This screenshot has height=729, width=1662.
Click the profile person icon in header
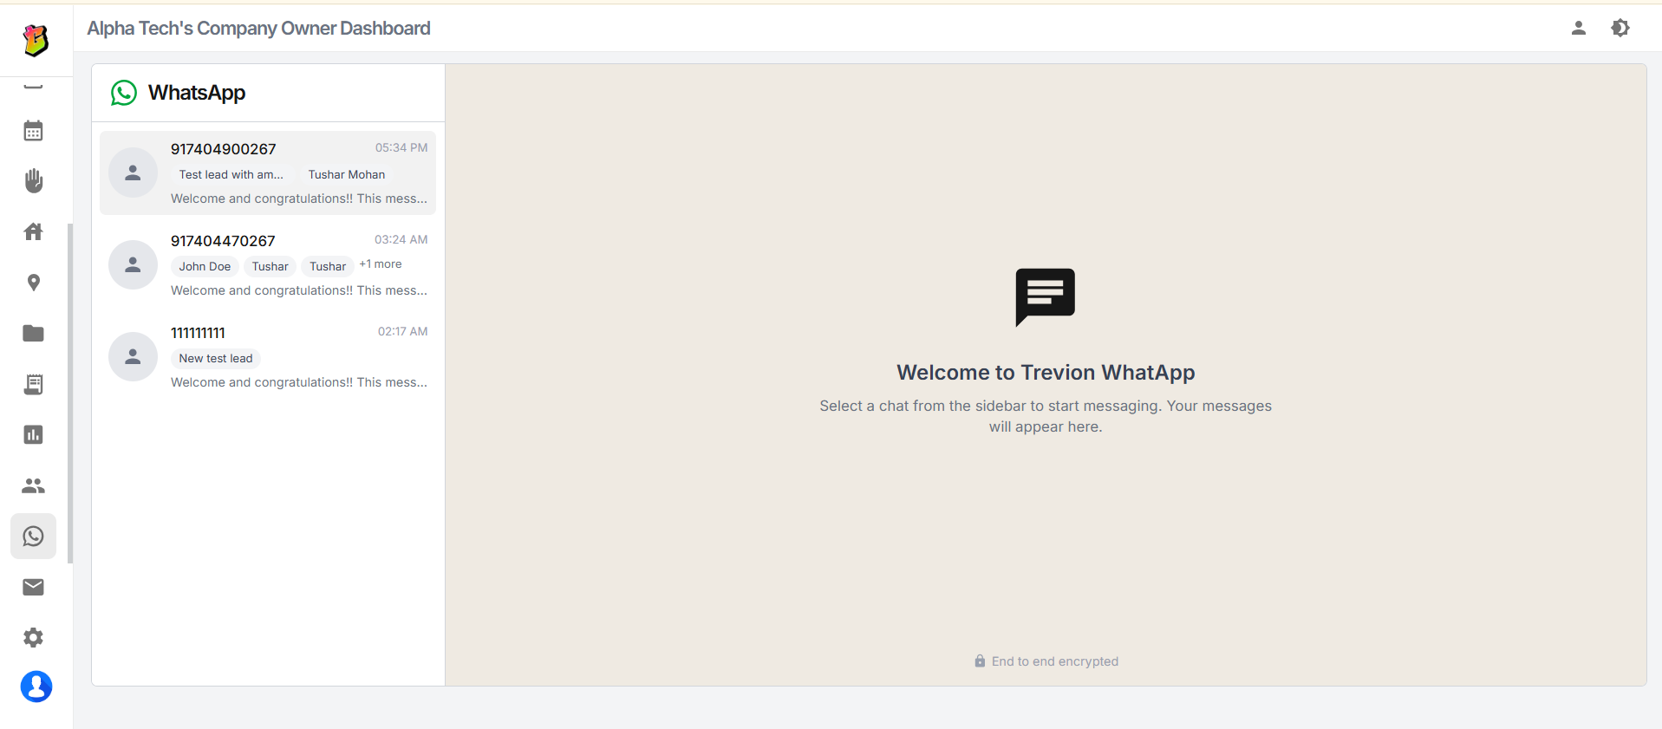(1578, 28)
